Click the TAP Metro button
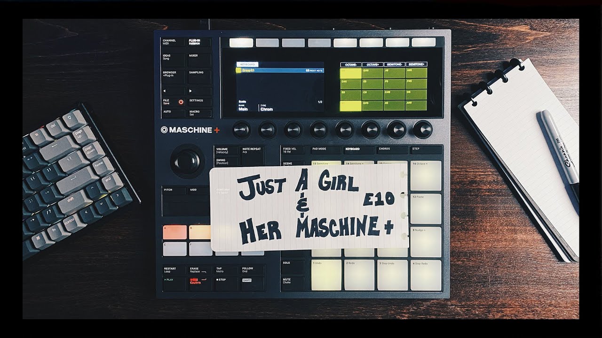The image size is (602, 338). click(x=226, y=270)
